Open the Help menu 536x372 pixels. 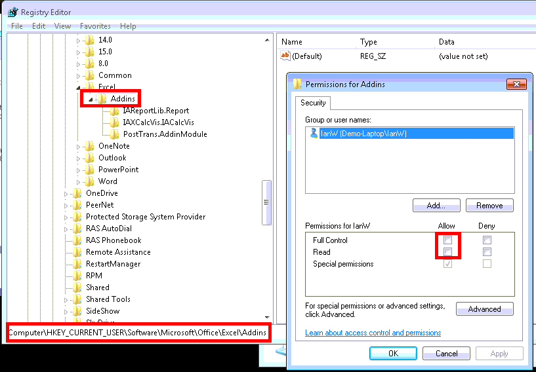[128, 26]
